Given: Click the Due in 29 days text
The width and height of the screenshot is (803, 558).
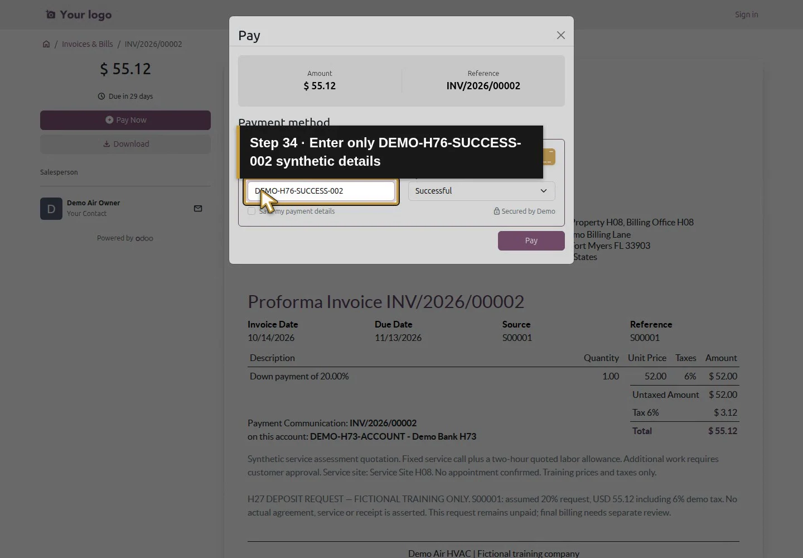Looking at the screenshot, I should (131, 96).
